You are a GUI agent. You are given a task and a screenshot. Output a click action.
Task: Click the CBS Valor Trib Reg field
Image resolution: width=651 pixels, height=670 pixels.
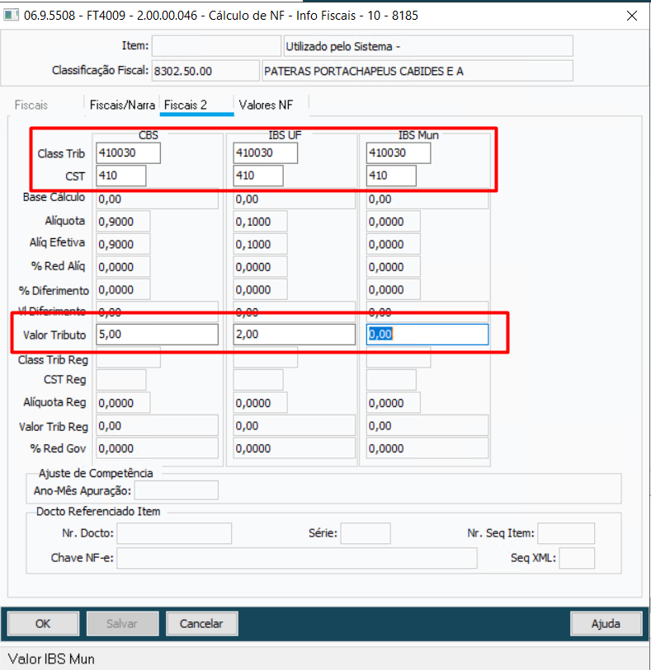157,425
